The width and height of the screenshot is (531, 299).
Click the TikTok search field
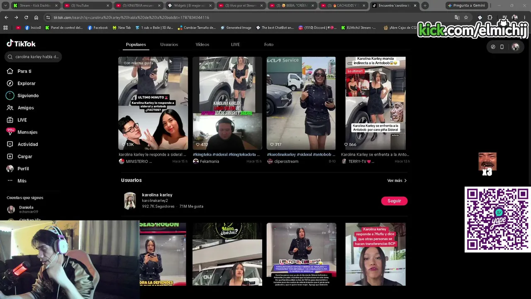pyautogui.click(x=33, y=57)
